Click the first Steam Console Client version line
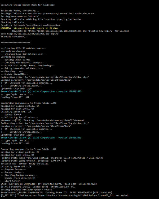The width and height of the screenshot is (159, 199). (41, 92)
